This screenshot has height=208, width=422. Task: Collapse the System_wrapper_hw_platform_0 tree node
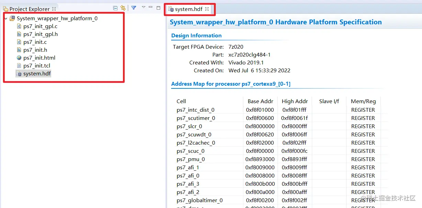pyautogui.click(x=5, y=19)
